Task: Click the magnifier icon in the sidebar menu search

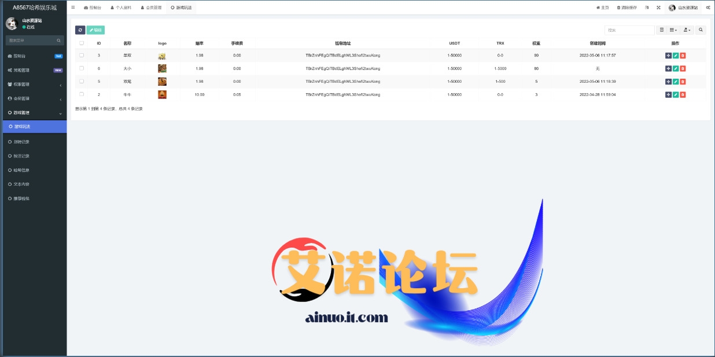Action: (58, 41)
